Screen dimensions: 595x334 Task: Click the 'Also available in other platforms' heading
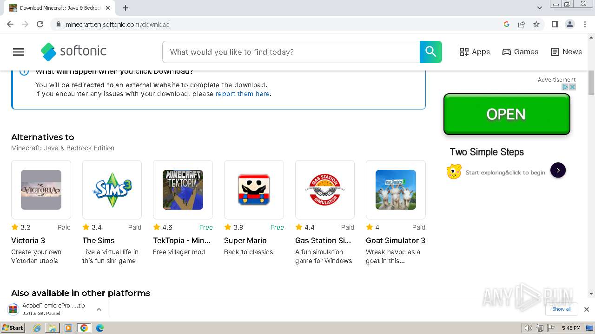[x=81, y=293]
